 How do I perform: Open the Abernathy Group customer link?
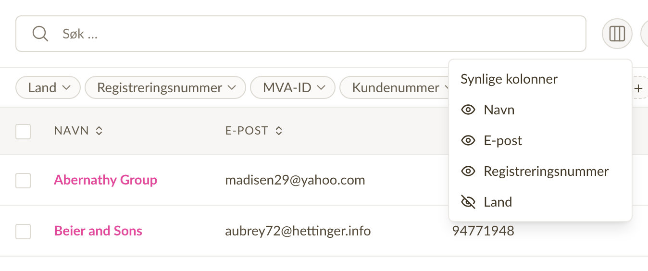[x=106, y=180]
